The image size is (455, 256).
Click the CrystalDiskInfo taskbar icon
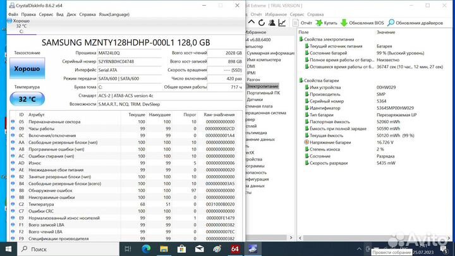(x=252, y=249)
